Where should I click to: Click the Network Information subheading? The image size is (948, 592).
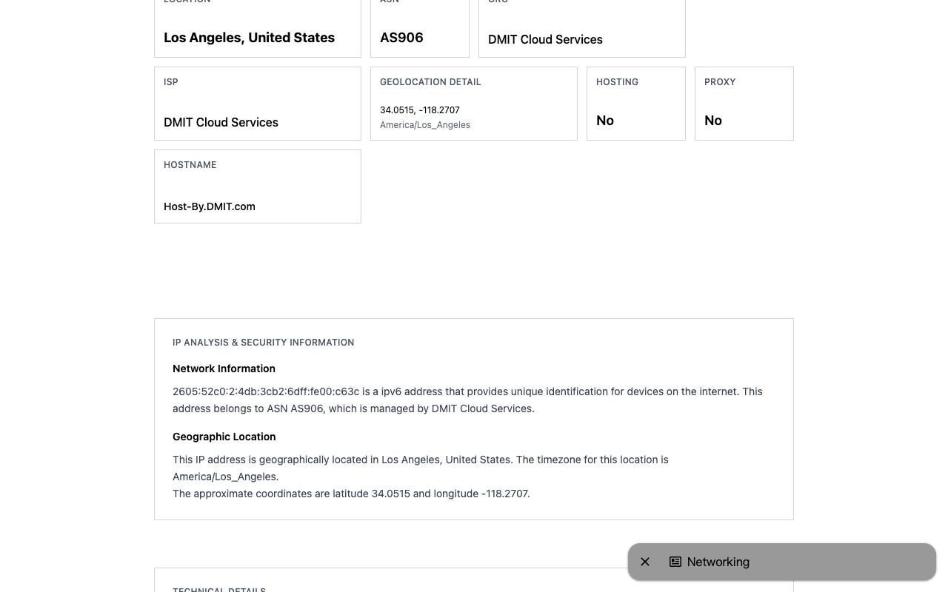(224, 369)
